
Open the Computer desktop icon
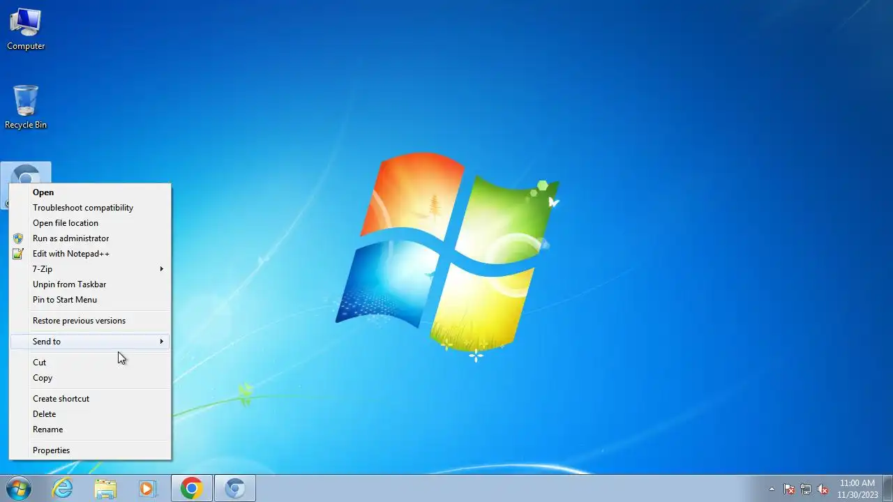tap(26, 29)
